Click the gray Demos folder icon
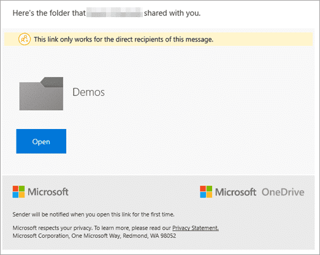This screenshot has width=320, height=255. (41, 94)
